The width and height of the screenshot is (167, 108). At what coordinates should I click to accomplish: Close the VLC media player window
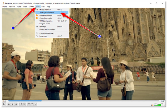[163, 3]
